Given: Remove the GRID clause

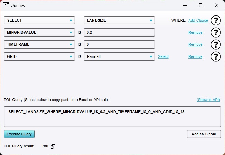Looking at the screenshot, I should (x=195, y=56).
